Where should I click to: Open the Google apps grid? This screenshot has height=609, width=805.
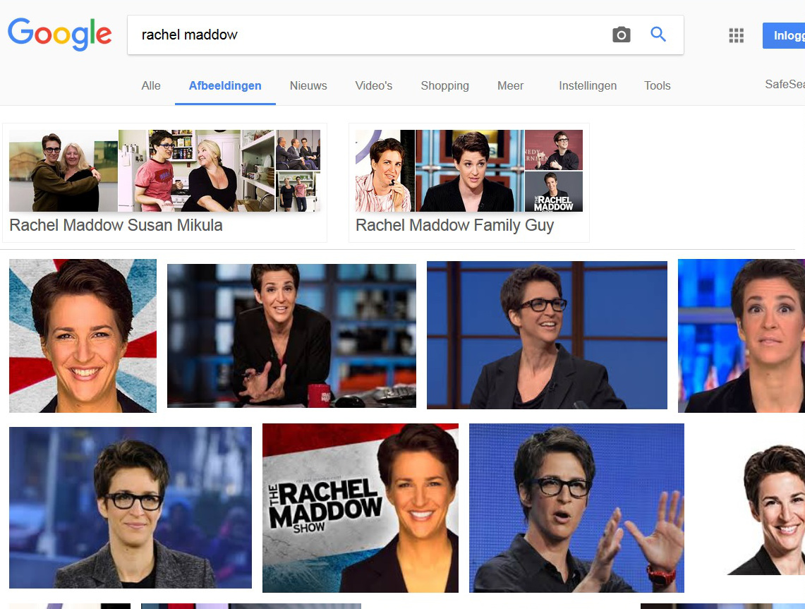[736, 35]
